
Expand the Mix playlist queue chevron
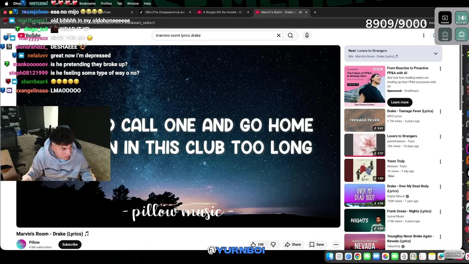tap(436, 54)
